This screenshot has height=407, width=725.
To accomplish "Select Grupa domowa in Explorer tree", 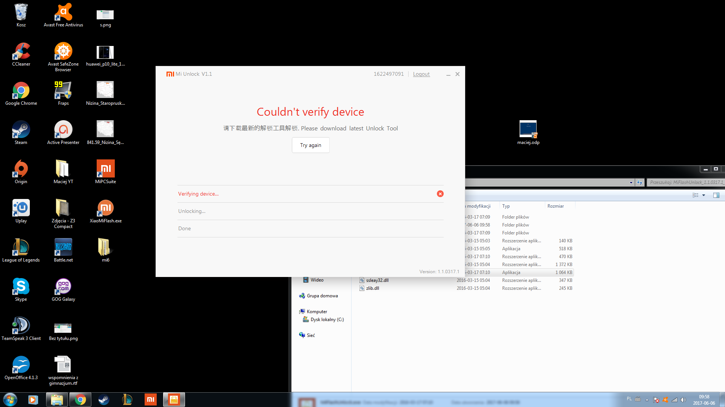I will [318, 296].
